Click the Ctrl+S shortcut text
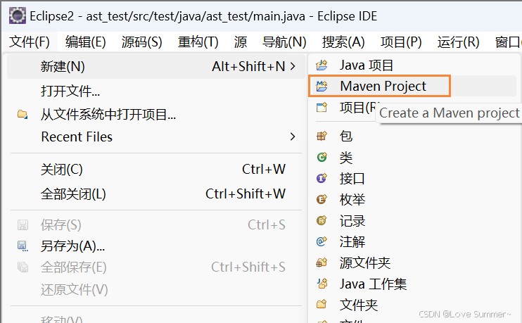The width and height of the screenshot is (522, 323). (267, 224)
